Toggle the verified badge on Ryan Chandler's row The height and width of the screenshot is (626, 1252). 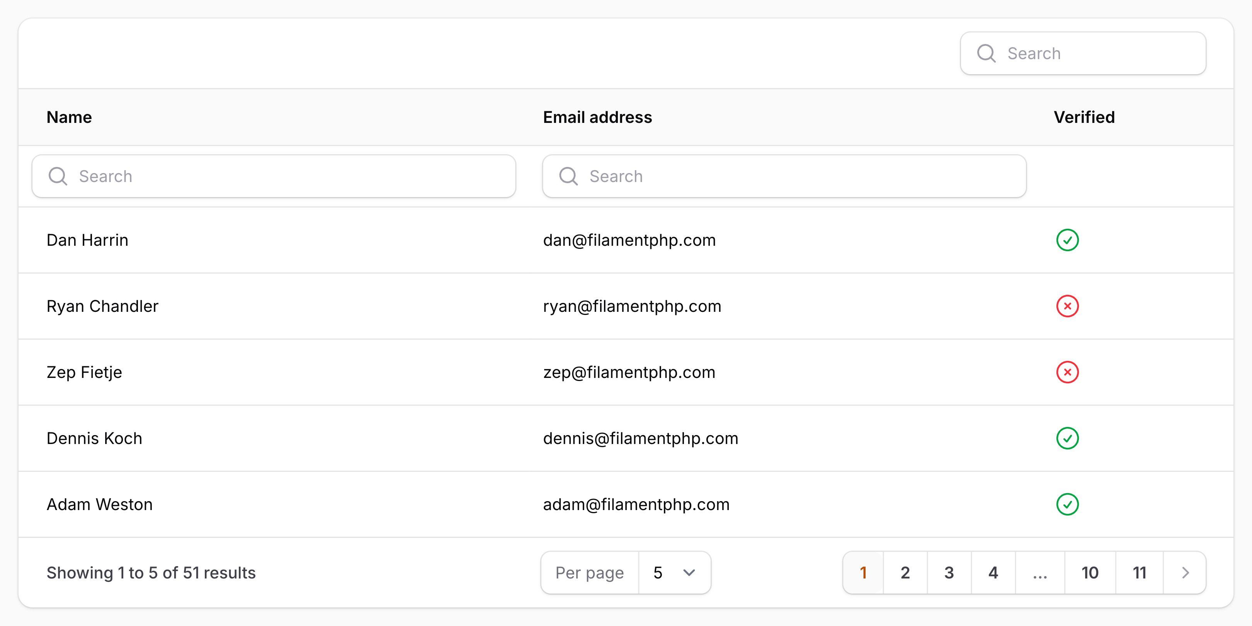tap(1067, 306)
